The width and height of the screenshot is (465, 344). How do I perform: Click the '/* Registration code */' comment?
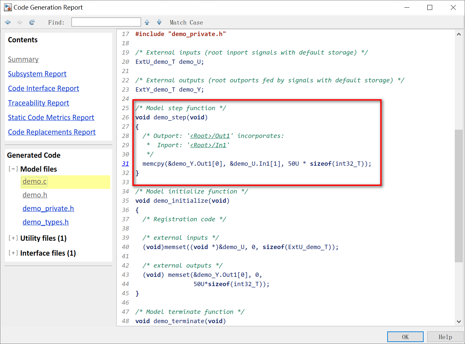pos(184,219)
